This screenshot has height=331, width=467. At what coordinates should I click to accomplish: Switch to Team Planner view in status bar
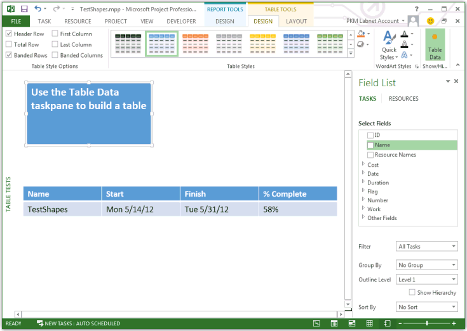[352, 323]
